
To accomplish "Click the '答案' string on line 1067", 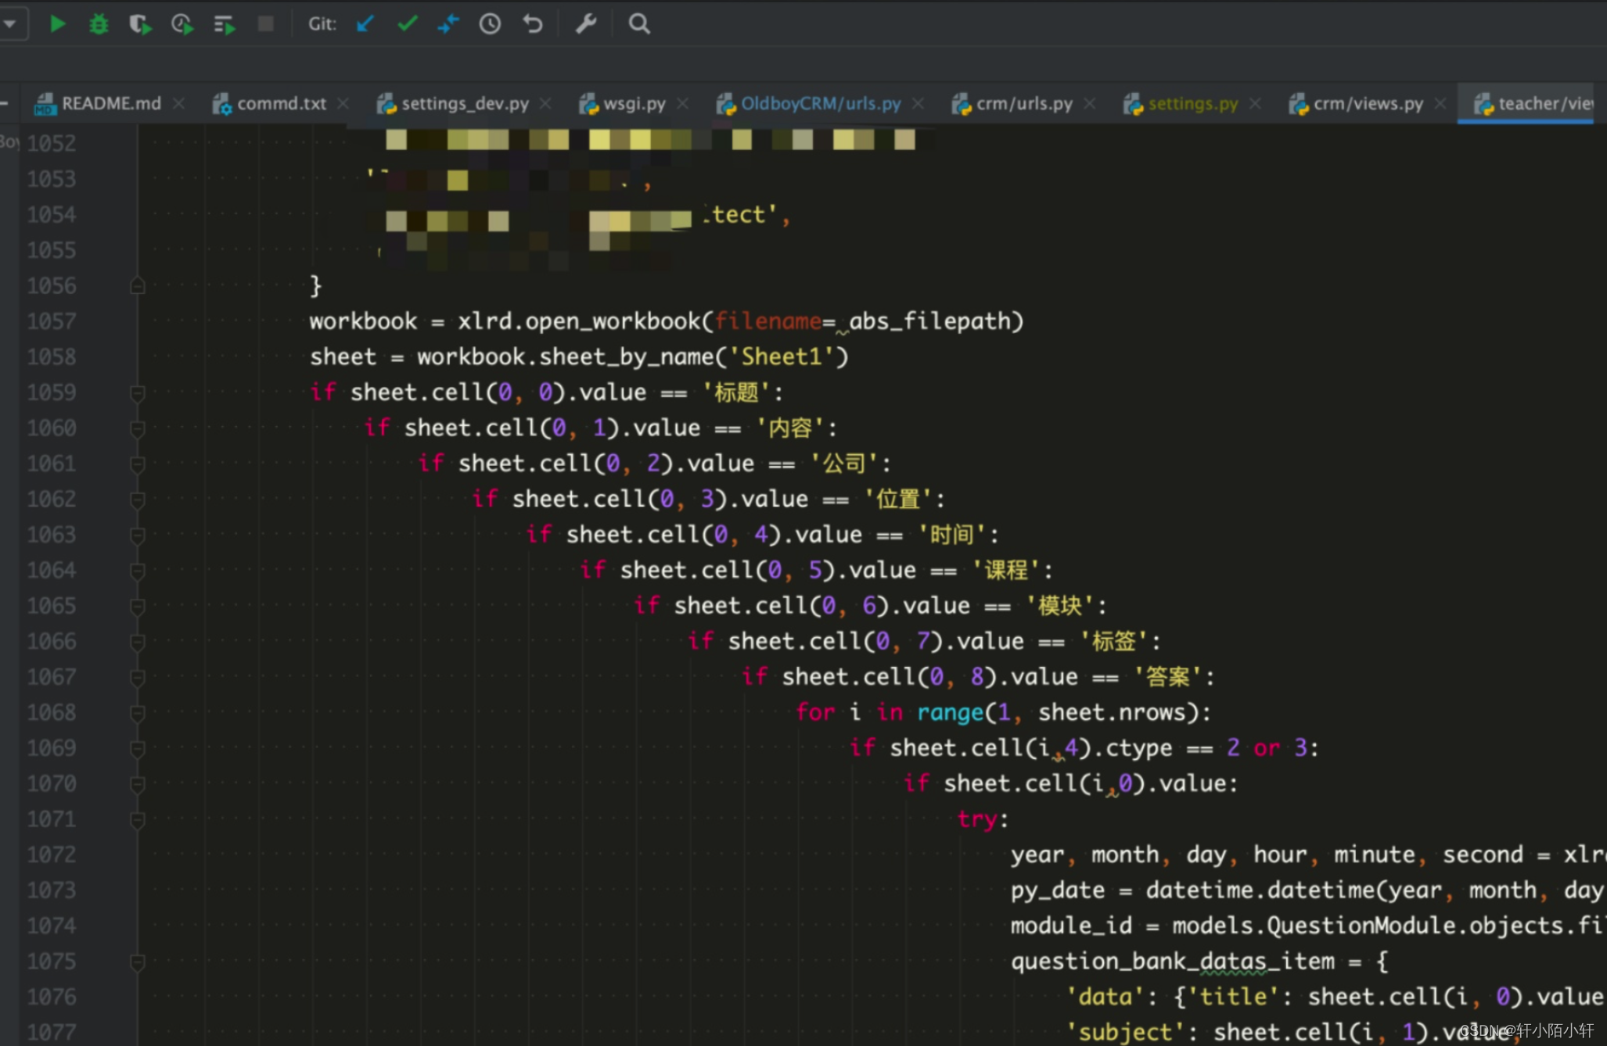I will pos(1168,677).
